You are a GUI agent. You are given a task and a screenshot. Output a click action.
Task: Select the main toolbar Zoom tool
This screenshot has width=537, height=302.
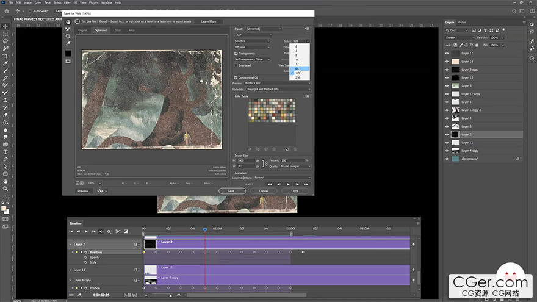pyautogui.click(x=5, y=189)
